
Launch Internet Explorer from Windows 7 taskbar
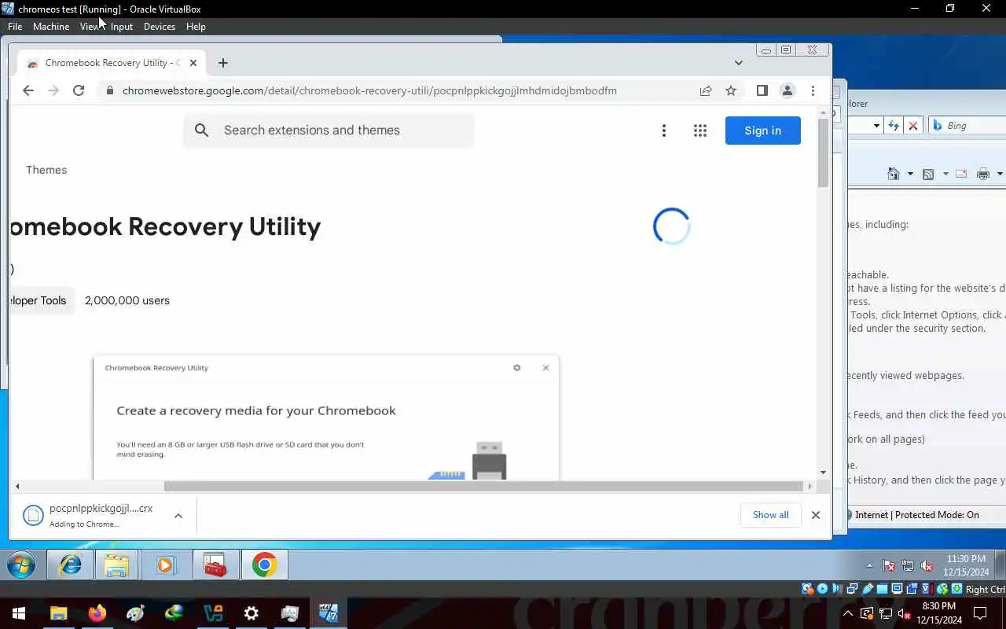[x=71, y=565]
